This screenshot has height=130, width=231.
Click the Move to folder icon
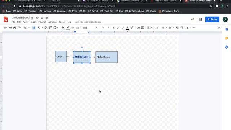click(x=42, y=18)
